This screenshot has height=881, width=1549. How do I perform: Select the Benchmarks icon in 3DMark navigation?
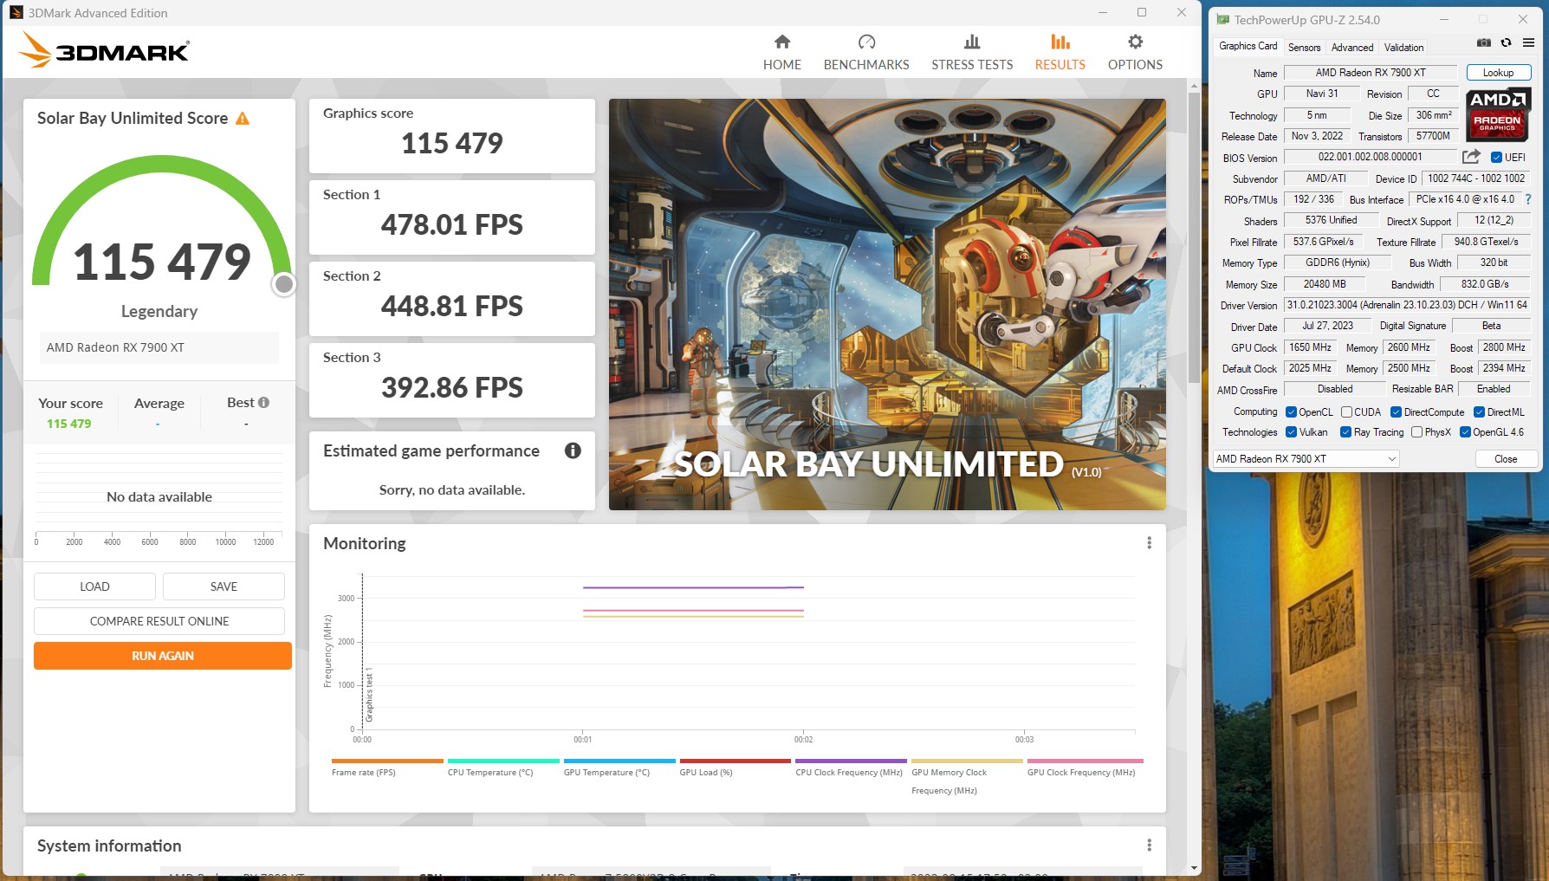866,50
